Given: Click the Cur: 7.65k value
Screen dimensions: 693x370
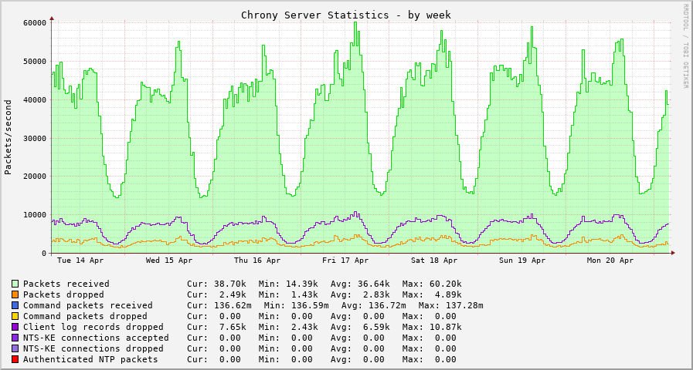Looking at the screenshot, I should pyautogui.click(x=216, y=328).
